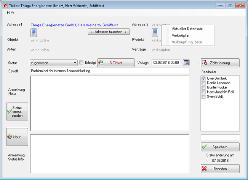
Task: Click the application logo in title bar
Action: [5, 6]
